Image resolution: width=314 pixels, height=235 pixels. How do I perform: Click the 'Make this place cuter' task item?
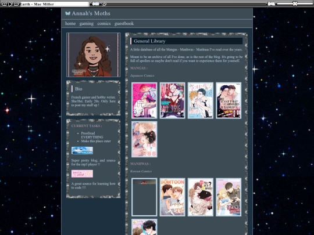[x=96, y=141]
